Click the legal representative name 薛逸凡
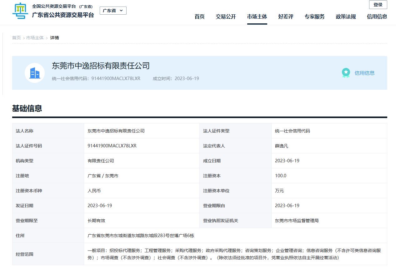This screenshot has width=396, height=267. (281, 146)
